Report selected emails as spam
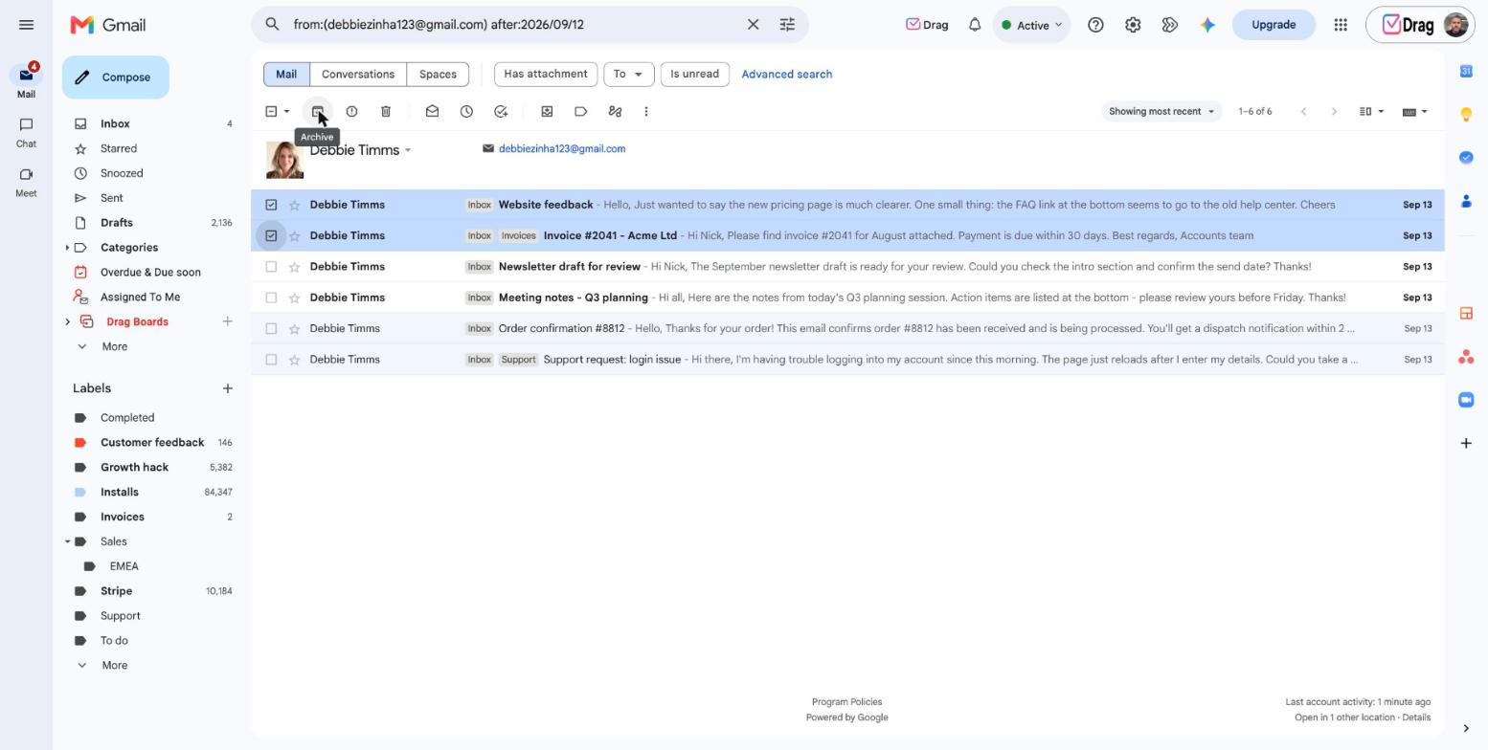The image size is (1488, 750). pos(351,112)
